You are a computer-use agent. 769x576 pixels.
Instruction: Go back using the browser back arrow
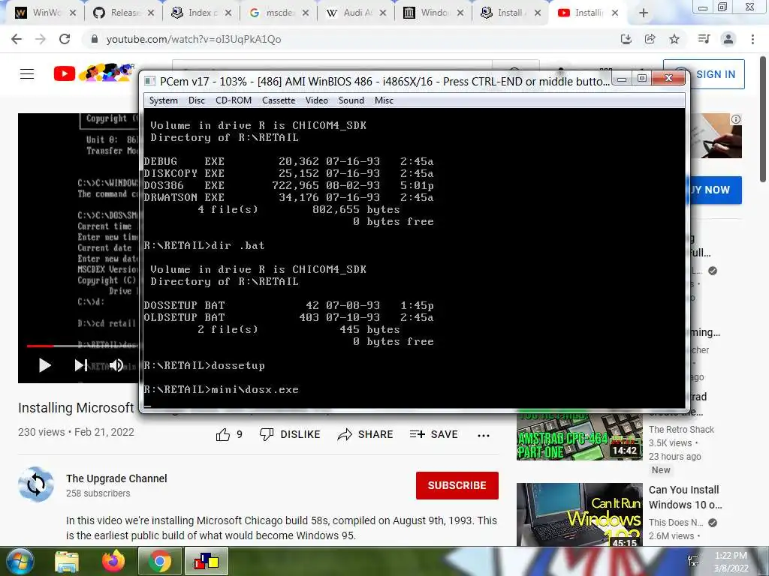tap(17, 39)
